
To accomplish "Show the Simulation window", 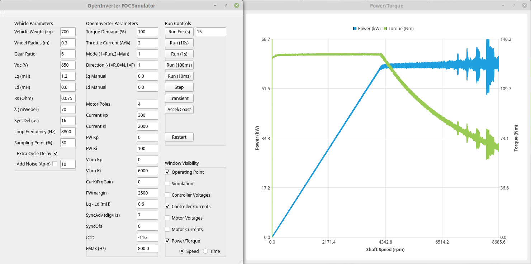I will [x=167, y=183].
